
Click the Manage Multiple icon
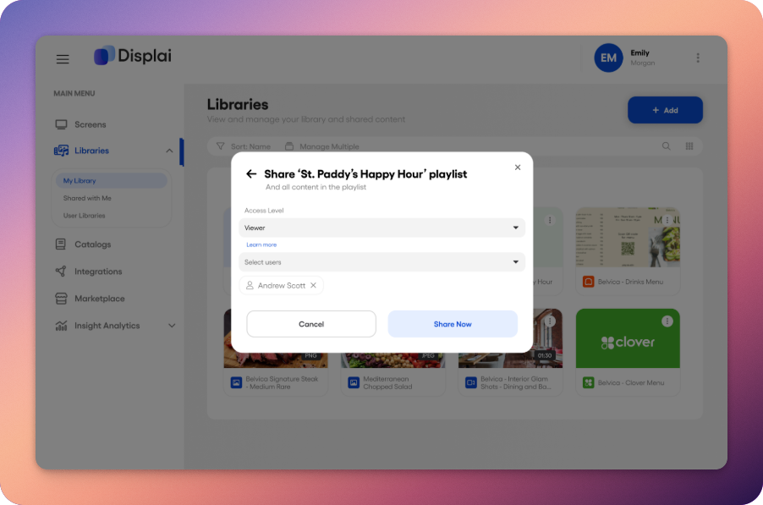(x=289, y=146)
